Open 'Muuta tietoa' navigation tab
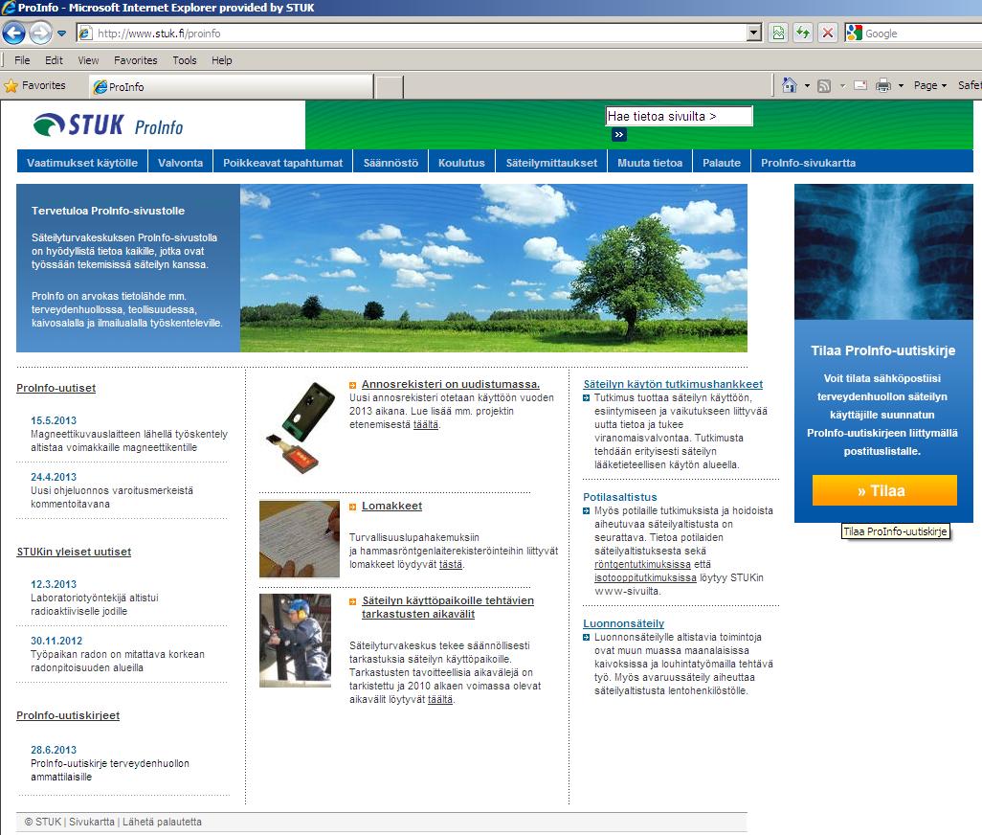 pyautogui.click(x=650, y=163)
